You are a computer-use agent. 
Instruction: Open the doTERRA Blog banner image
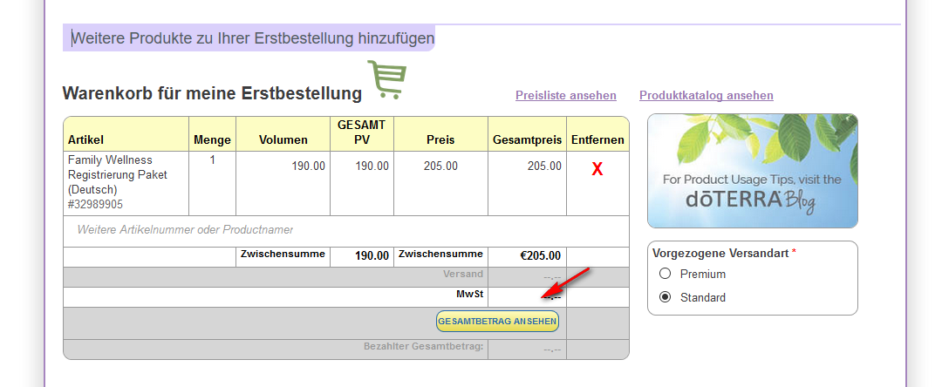coord(752,171)
